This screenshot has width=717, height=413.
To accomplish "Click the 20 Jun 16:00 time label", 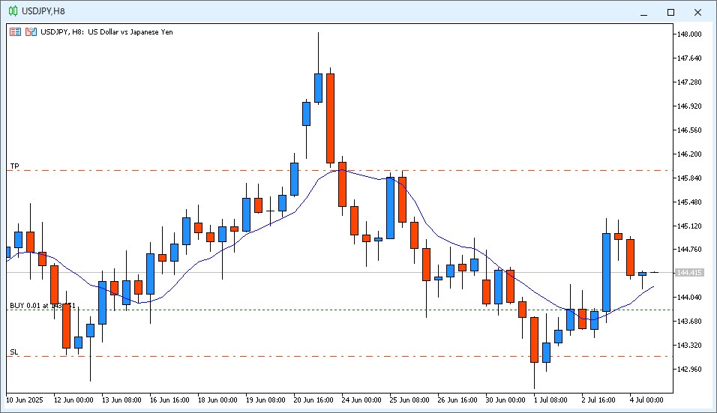I will pos(313,400).
